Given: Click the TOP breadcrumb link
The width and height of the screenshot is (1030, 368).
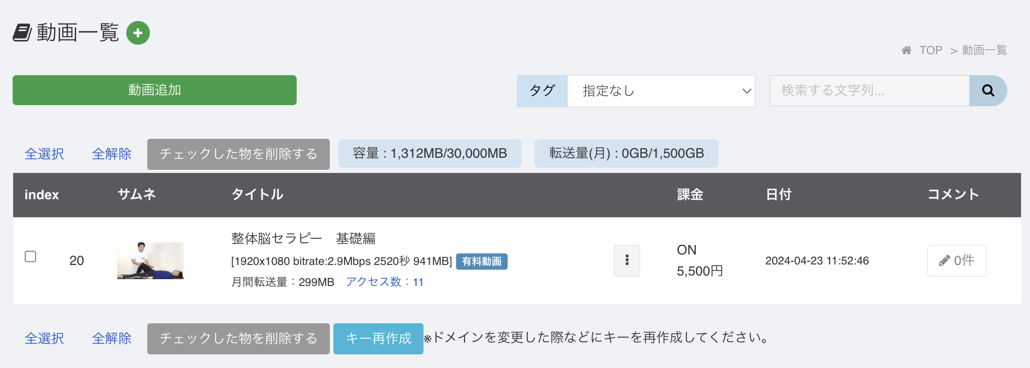Looking at the screenshot, I should 930,50.
